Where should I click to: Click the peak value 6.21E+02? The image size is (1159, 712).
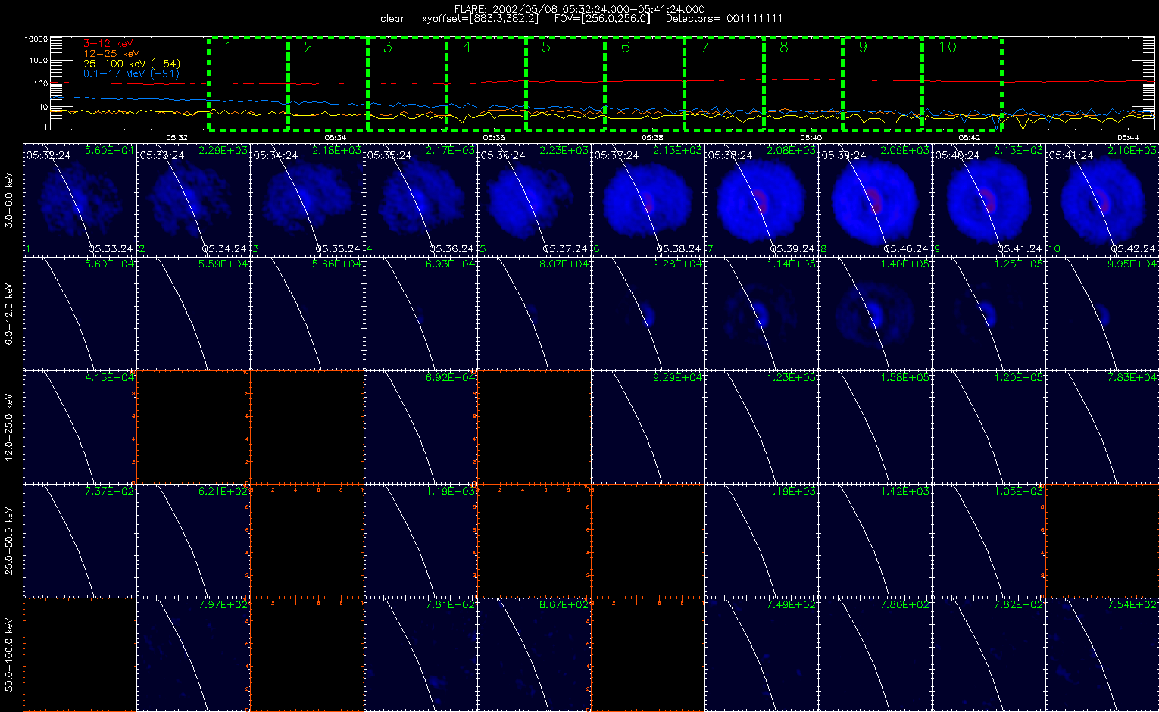223,492
